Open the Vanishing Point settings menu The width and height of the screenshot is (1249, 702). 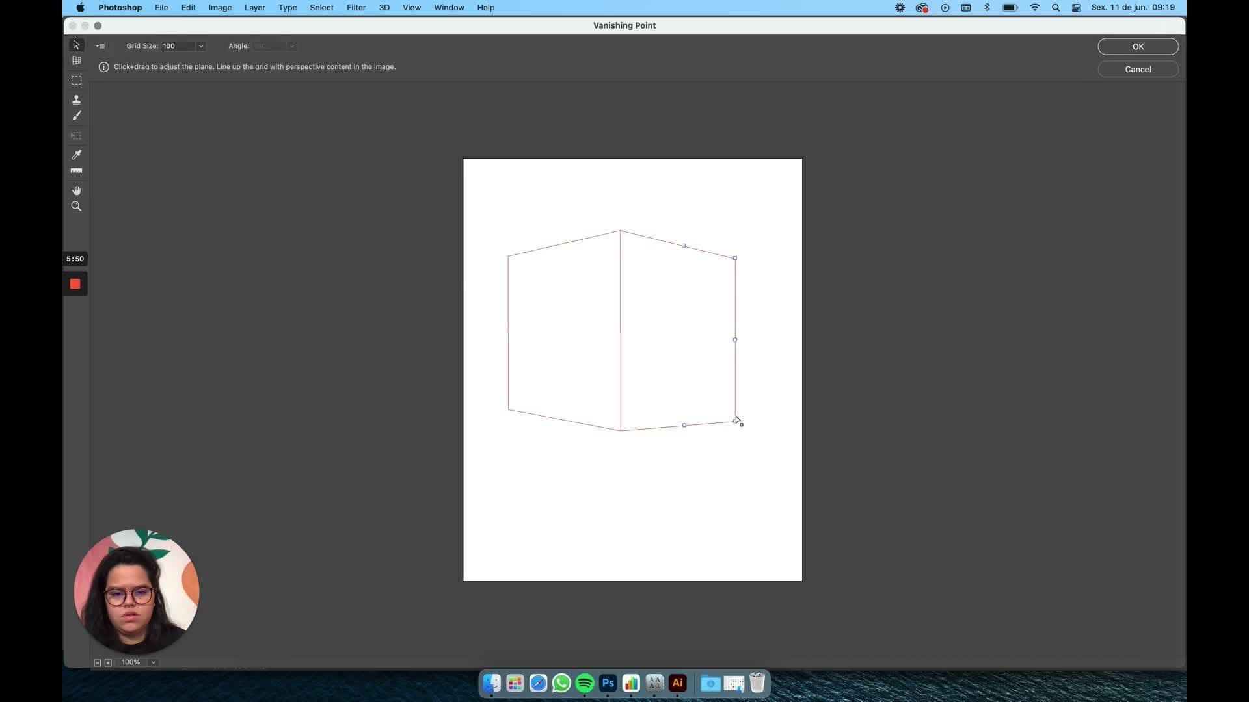click(x=100, y=46)
